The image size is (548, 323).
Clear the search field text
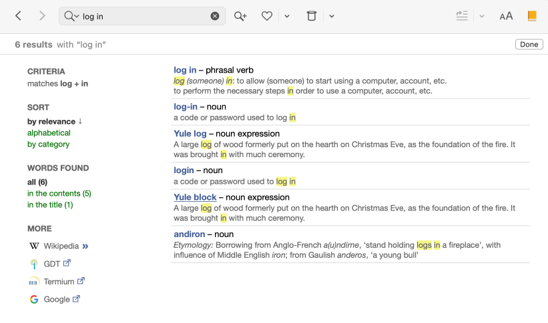tap(215, 16)
